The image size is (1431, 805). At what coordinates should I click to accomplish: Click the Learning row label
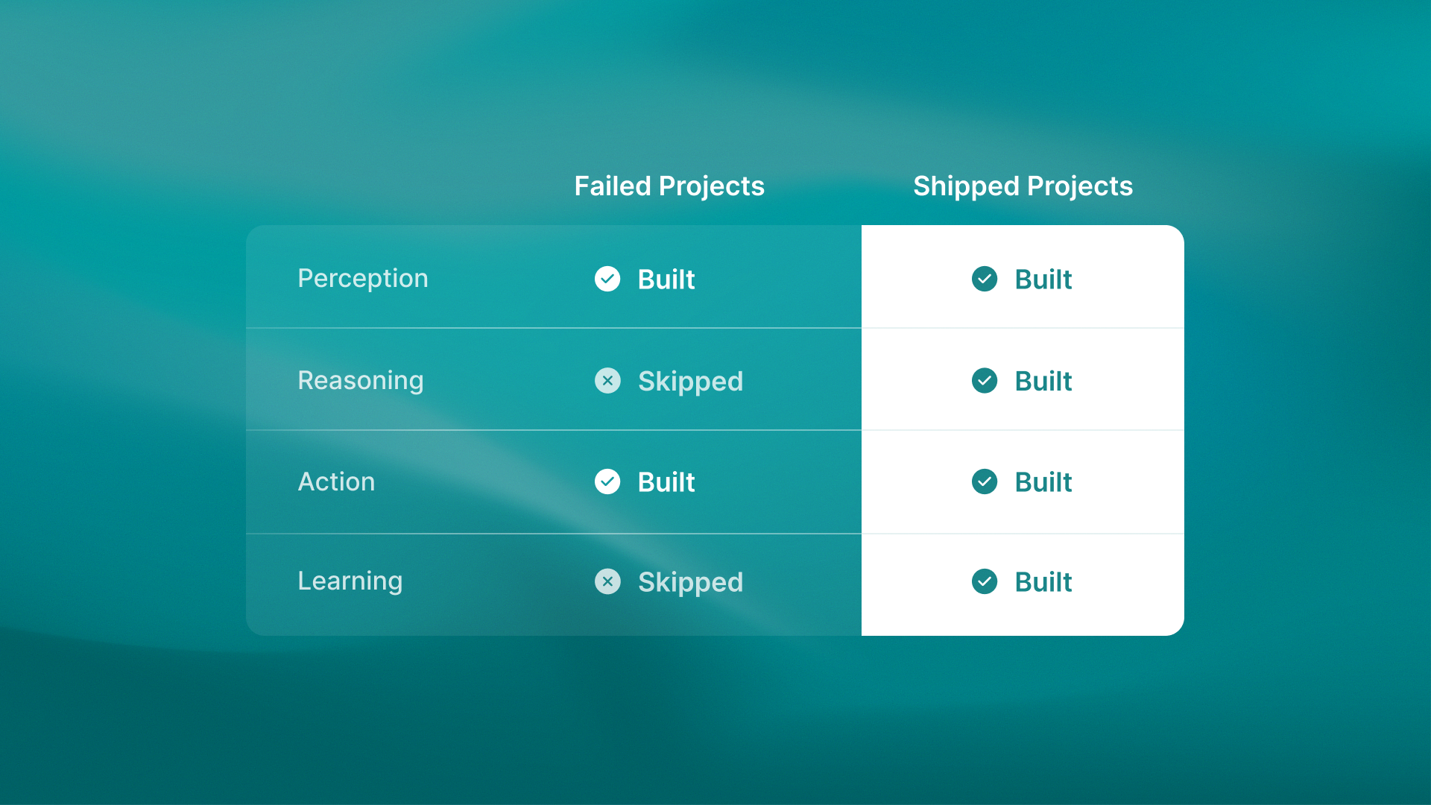click(350, 581)
